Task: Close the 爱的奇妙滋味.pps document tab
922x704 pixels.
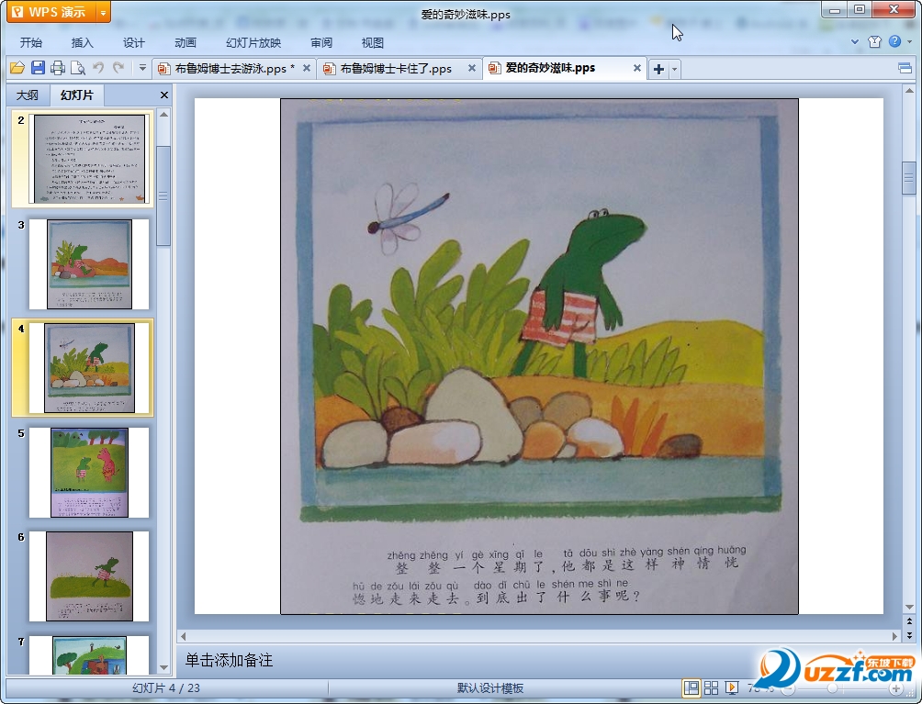Action: point(637,68)
